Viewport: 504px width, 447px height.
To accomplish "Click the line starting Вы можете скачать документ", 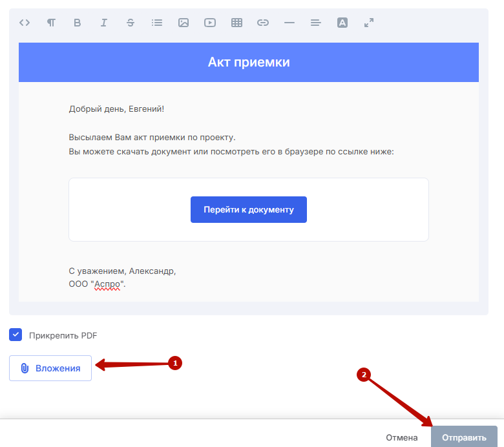I will [x=231, y=151].
